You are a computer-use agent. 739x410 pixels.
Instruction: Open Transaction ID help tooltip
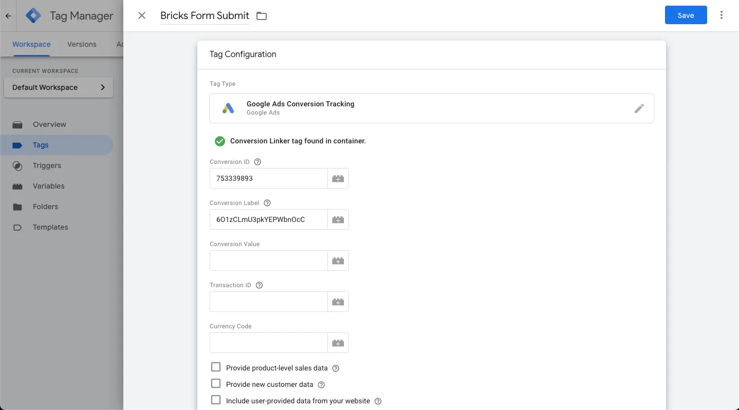pyautogui.click(x=259, y=285)
